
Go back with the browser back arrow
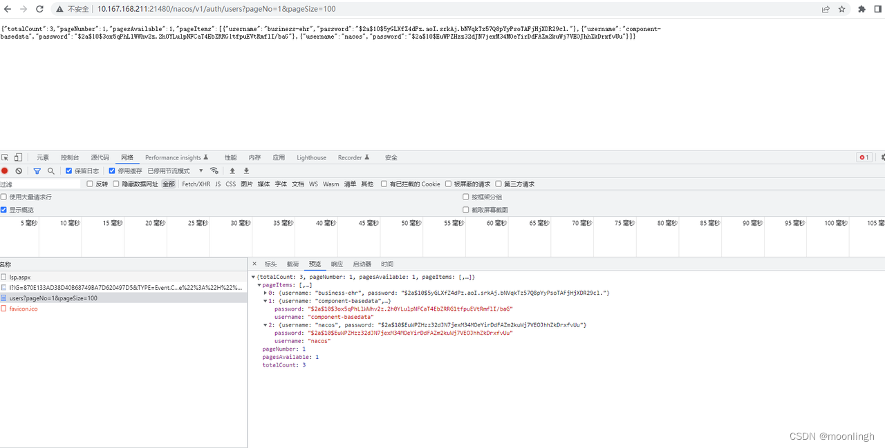8,9
